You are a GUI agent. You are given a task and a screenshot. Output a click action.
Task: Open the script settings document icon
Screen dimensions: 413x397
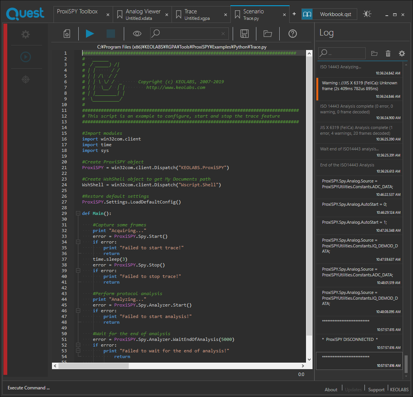67,34
